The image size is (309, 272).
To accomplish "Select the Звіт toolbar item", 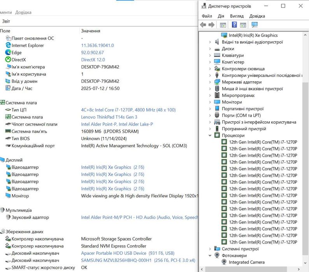I will point(6,21).
